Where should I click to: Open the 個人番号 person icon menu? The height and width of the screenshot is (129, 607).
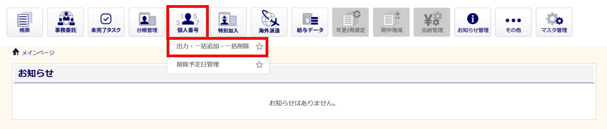pyautogui.click(x=188, y=22)
